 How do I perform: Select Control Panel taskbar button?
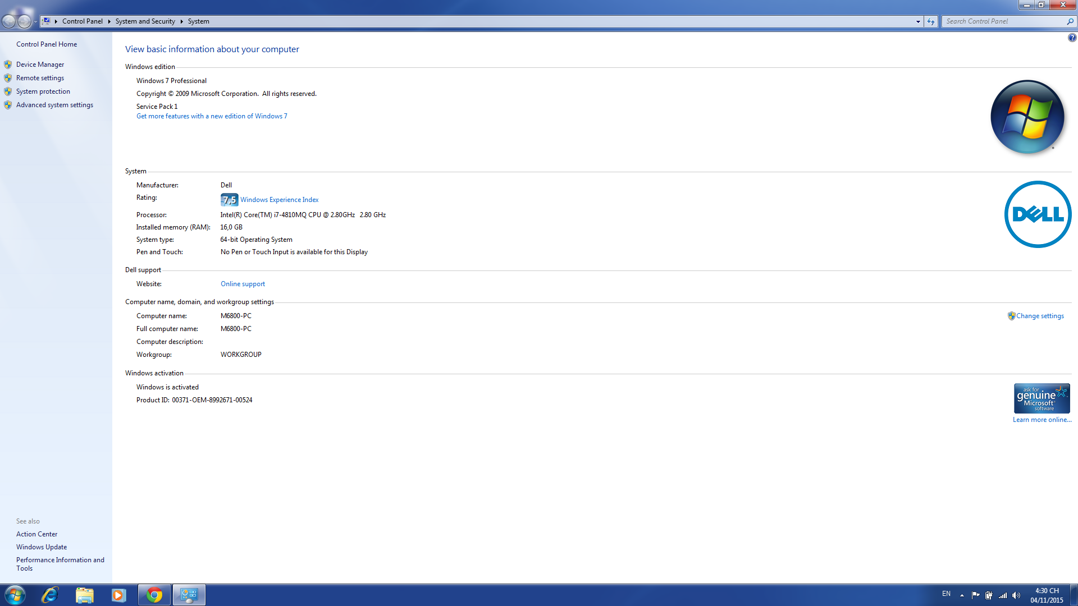tap(189, 595)
